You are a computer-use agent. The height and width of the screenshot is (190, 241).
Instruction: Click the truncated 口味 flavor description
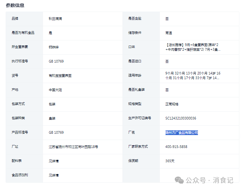point(193,47)
